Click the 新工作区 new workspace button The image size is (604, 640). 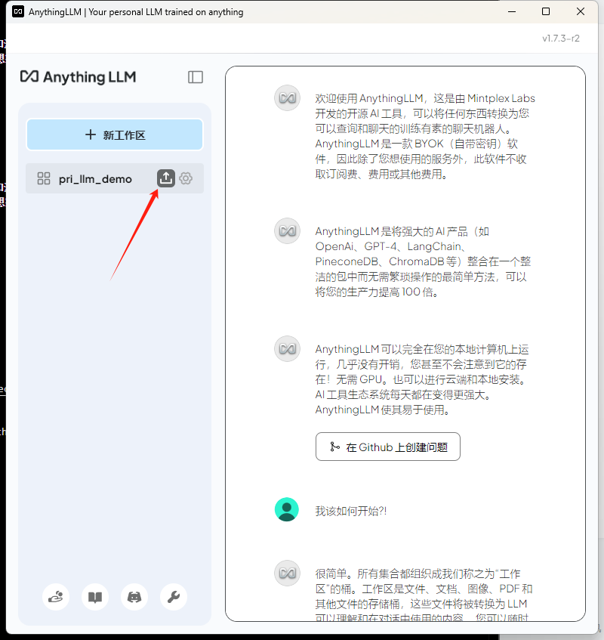pos(115,134)
